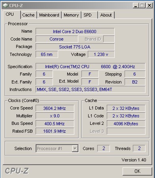Click the Voltage 1.238 v field
Image resolution: width=155 pixels, height=178 pixels.
tap(101, 54)
